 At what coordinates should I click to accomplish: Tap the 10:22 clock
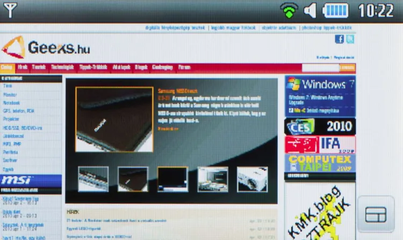click(x=376, y=11)
